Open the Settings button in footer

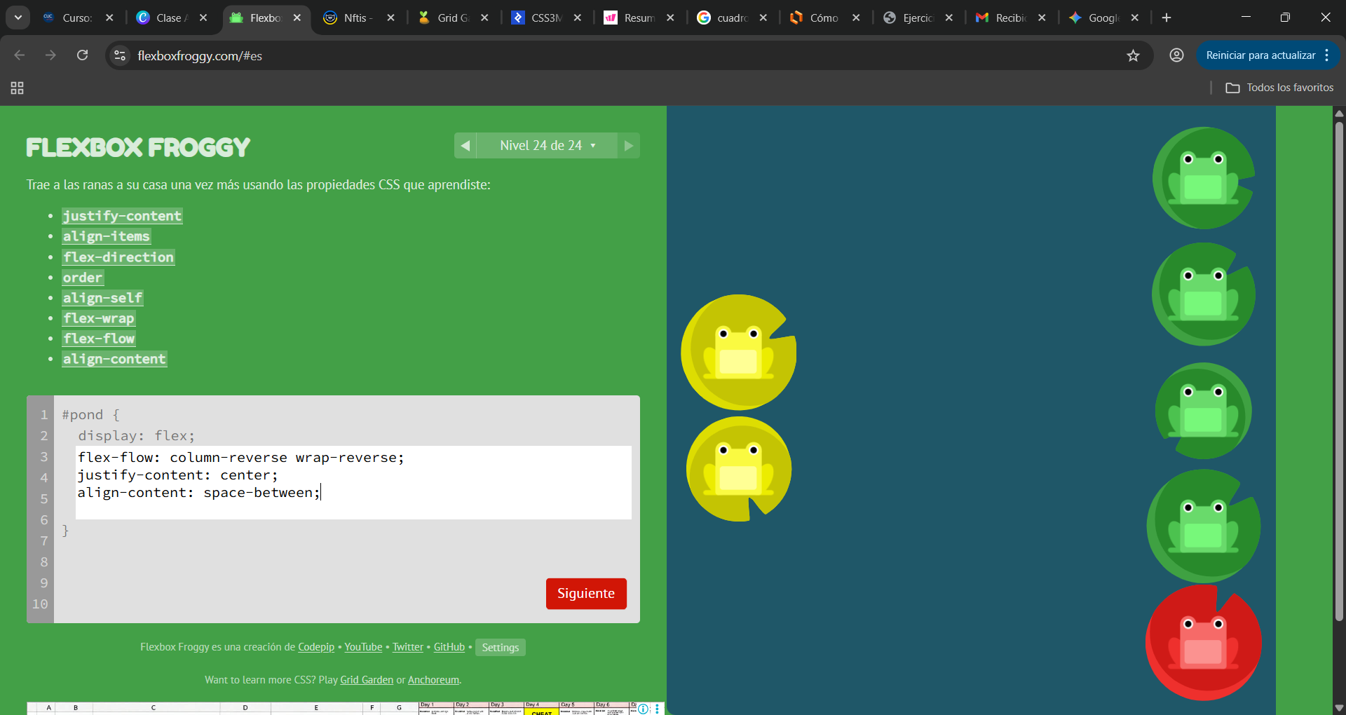click(500, 647)
